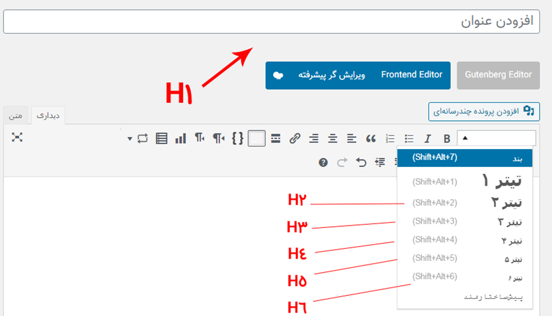Open keyboard shortcuts help
This screenshot has width=552, height=316.
(323, 162)
